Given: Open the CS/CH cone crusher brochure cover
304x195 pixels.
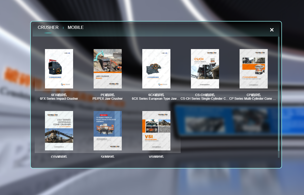Looking at the screenshot, I should 205,69.
